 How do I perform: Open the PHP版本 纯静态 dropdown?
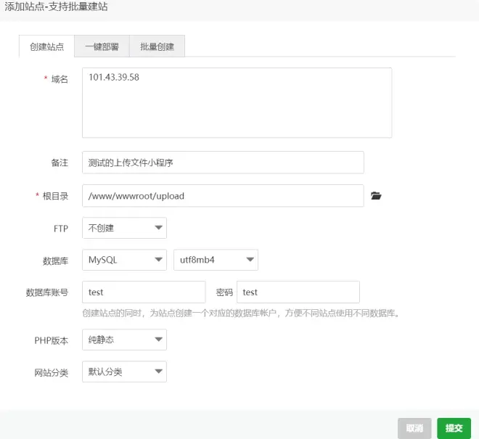click(x=124, y=340)
